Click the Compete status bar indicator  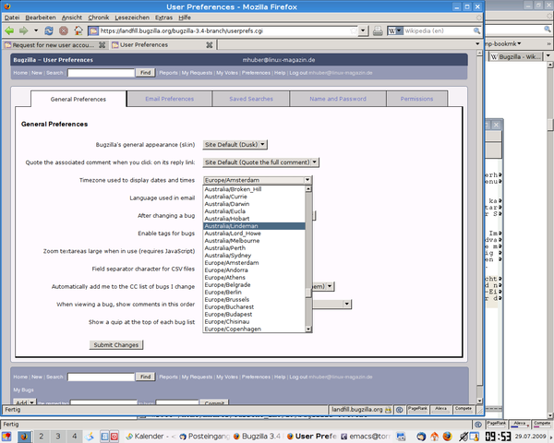tap(464, 409)
